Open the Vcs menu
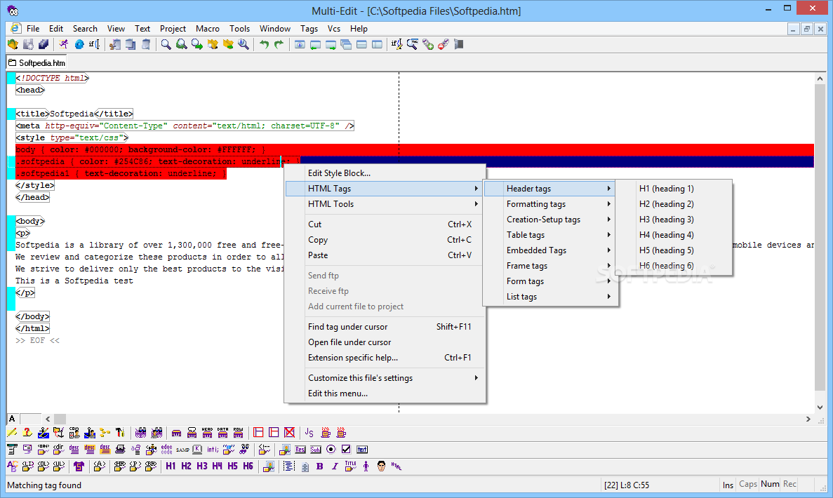833x498 pixels. coord(333,29)
